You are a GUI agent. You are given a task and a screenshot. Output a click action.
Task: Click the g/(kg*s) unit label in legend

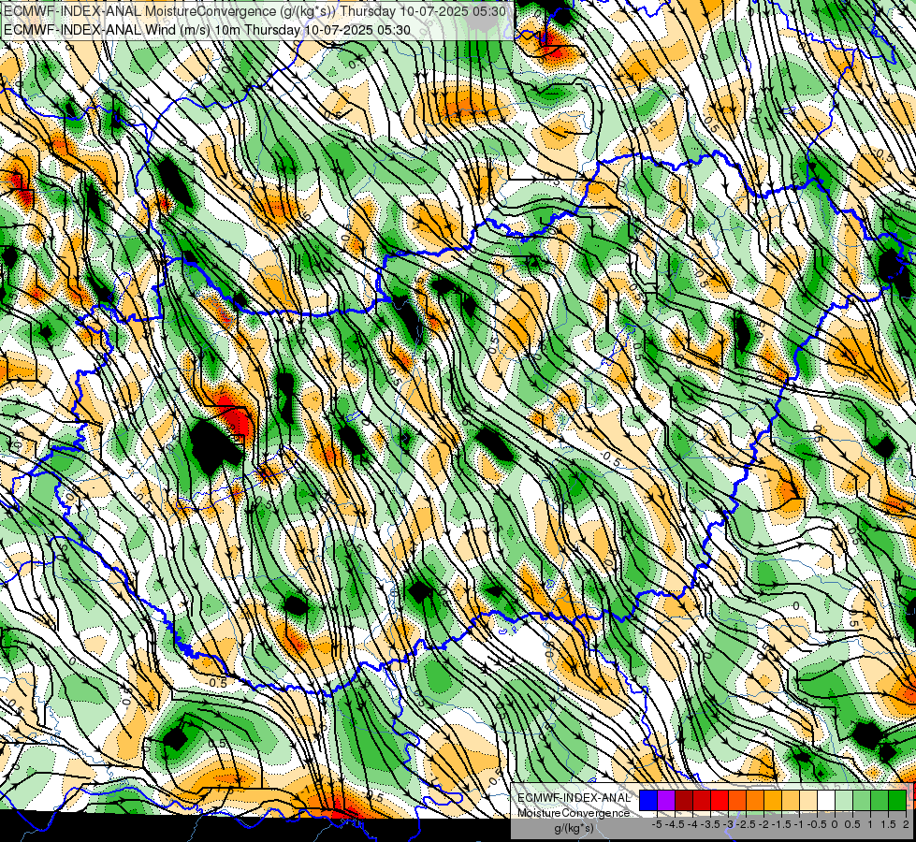pyautogui.click(x=574, y=829)
